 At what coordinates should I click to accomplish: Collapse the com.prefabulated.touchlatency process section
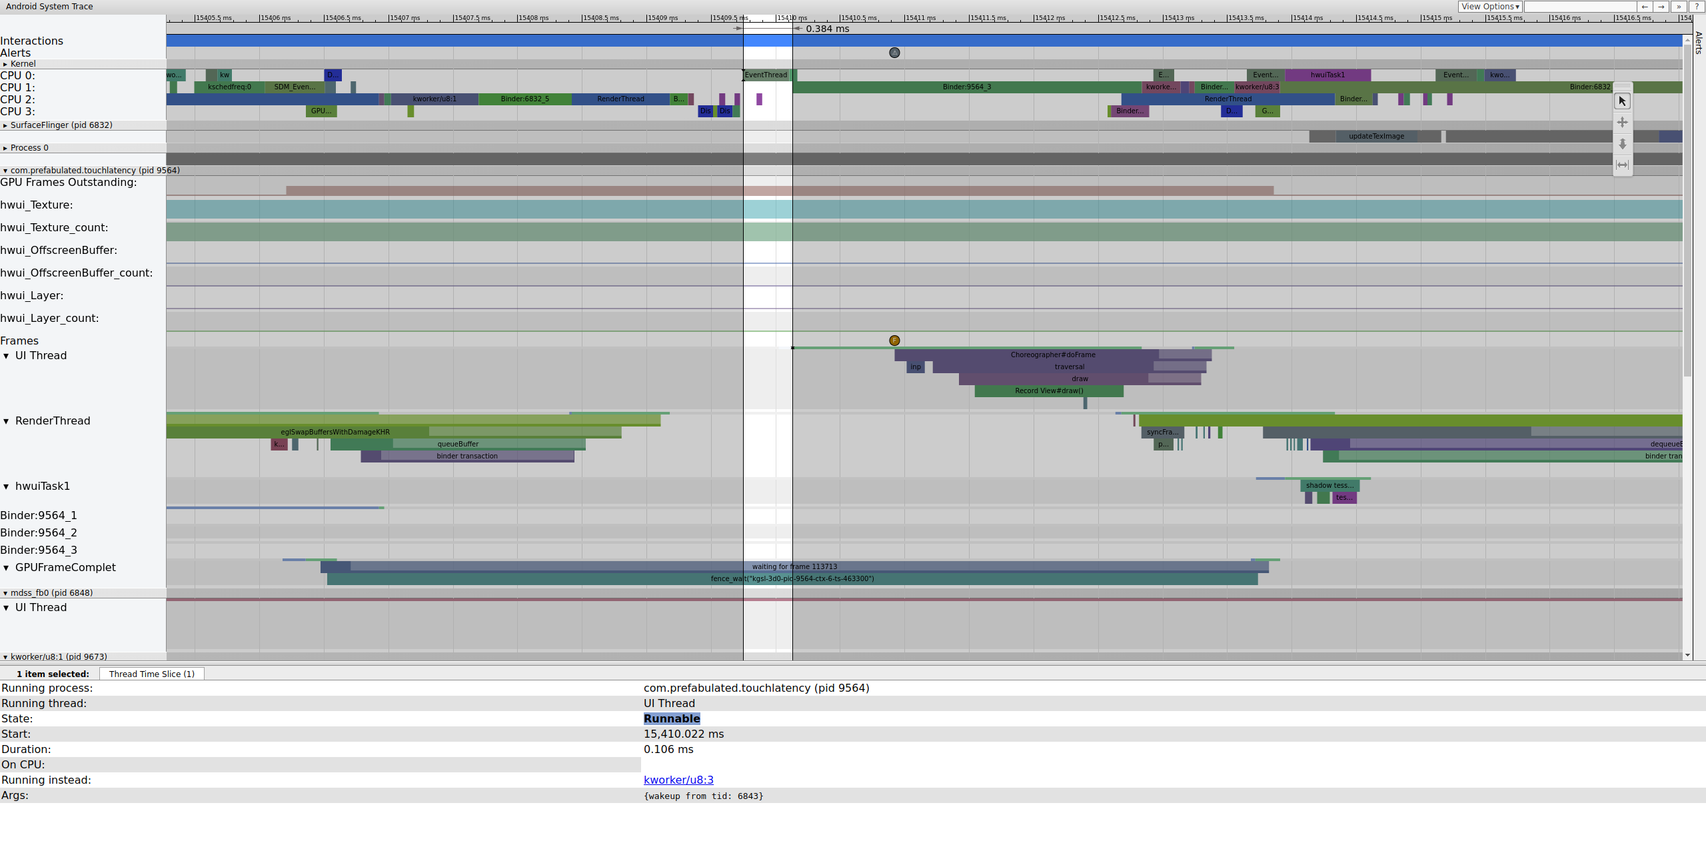coord(5,171)
